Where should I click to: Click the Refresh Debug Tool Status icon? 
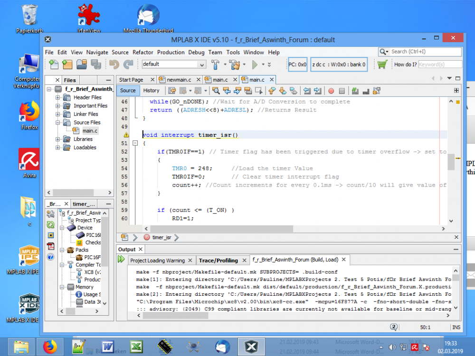(x=50, y=225)
